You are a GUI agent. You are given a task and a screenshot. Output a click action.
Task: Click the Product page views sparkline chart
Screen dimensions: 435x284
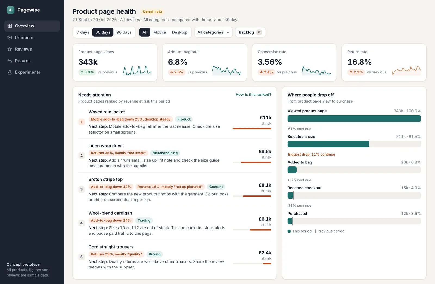pos(137,70)
